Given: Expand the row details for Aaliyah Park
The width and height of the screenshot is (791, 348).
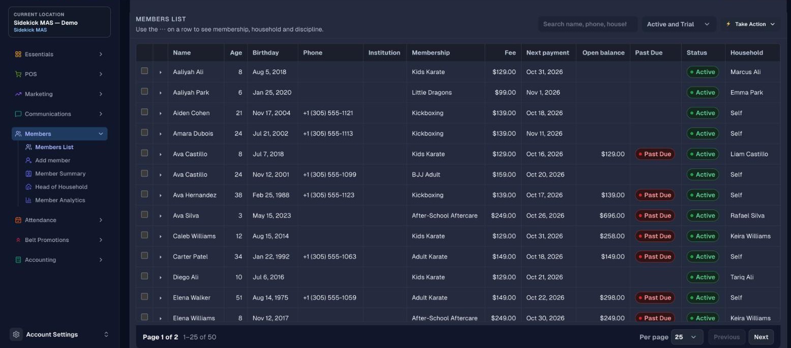Looking at the screenshot, I should [160, 93].
